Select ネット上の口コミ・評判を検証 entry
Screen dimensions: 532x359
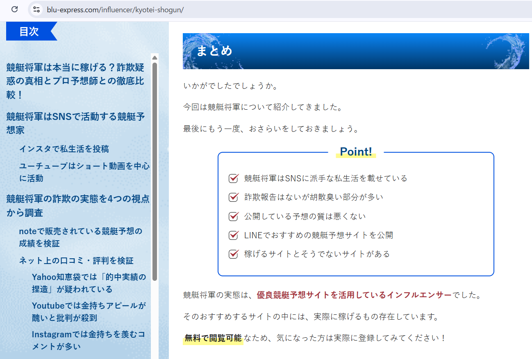pyautogui.click(x=76, y=261)
